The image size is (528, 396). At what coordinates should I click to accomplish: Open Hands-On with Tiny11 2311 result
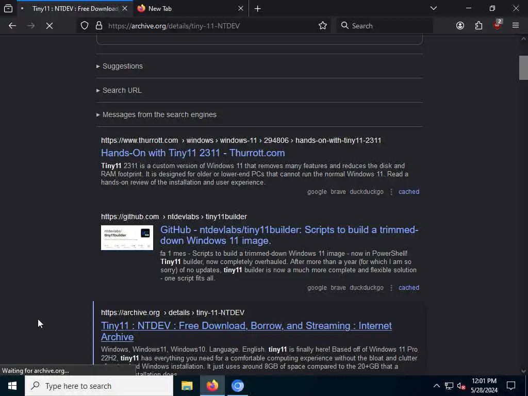193,153
